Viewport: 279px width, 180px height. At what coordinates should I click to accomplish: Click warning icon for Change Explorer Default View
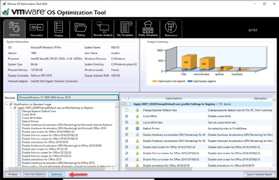138,110
